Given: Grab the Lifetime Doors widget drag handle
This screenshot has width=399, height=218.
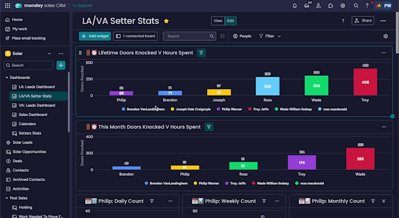Looking at the screenshot, I should click(80, 53).
